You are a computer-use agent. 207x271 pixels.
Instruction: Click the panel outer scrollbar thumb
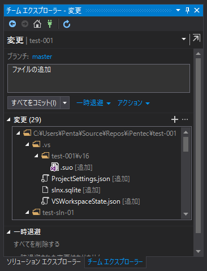pyautogui.click(x=198, y=146)
